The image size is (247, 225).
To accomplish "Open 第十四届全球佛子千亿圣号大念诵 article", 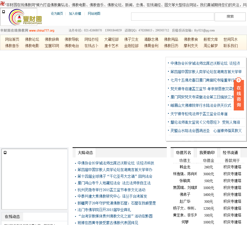I will (115, 176).
